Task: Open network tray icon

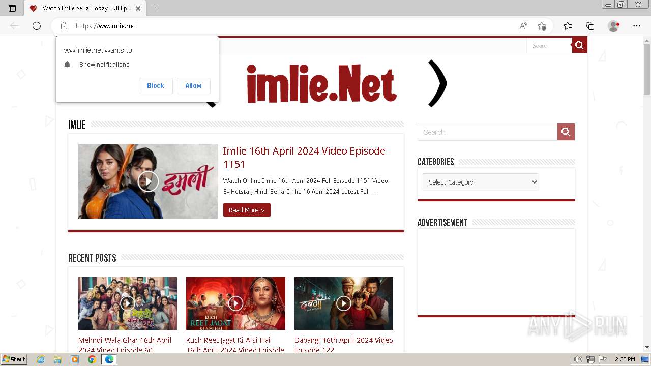Action: point(590,359)
